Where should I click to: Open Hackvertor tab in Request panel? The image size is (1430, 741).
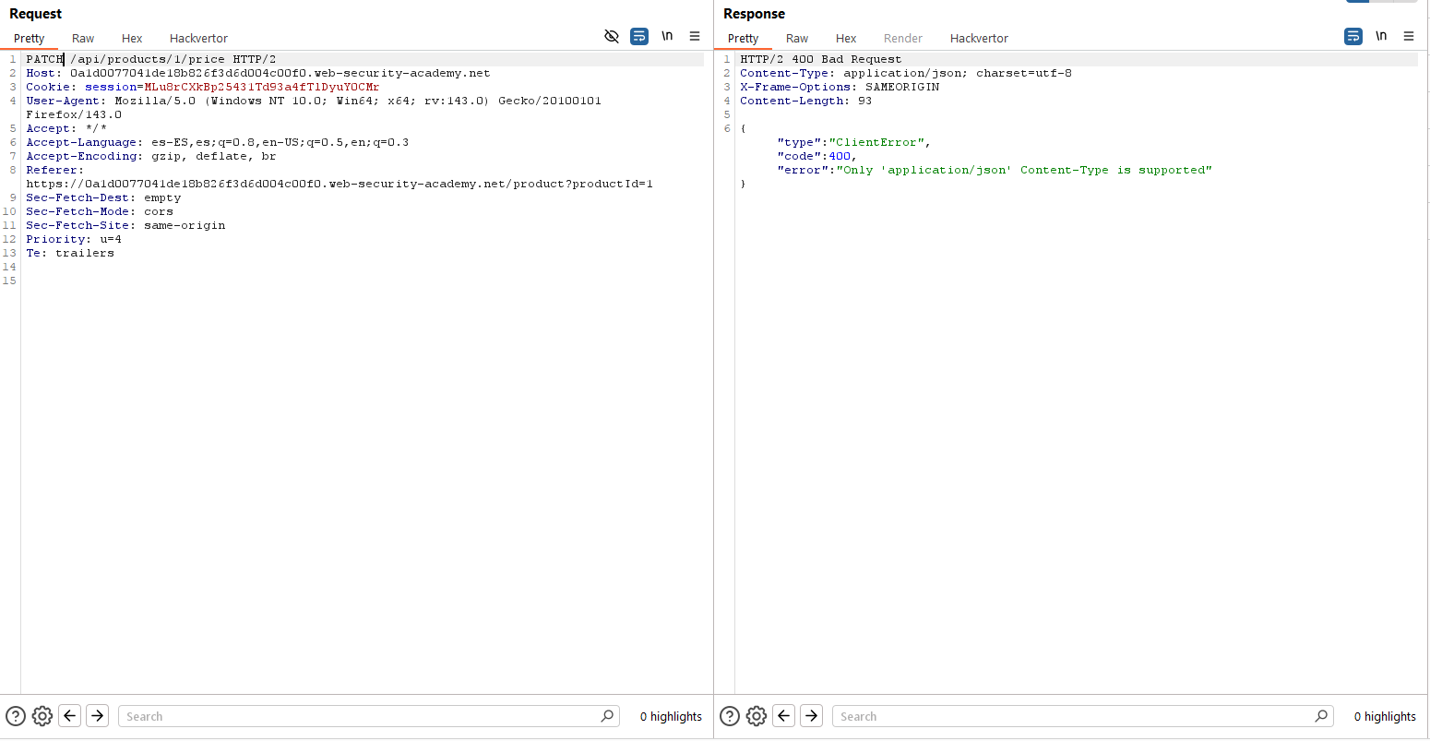point(198,38)
